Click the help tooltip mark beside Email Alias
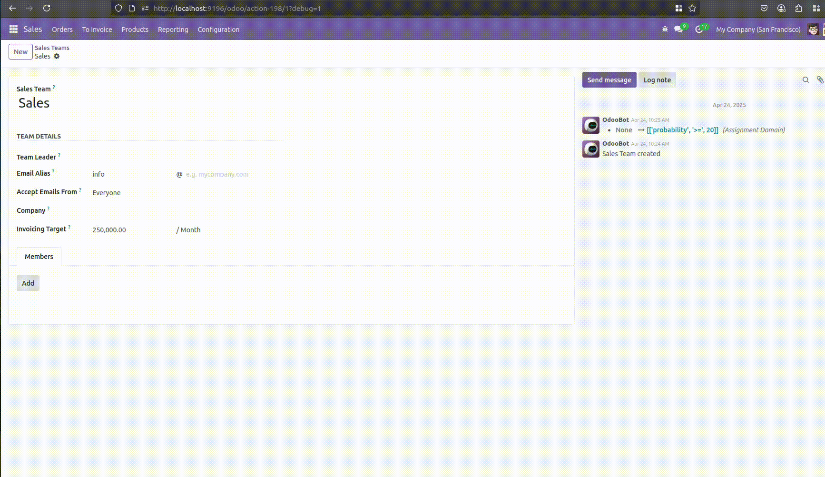Screen dimensions: 825x477 (53, 171)
